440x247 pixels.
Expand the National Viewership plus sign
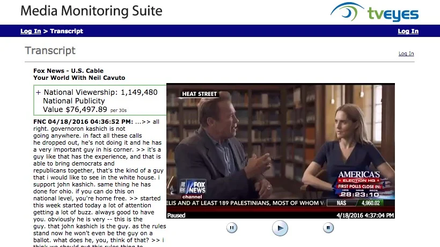pos(39,92)
